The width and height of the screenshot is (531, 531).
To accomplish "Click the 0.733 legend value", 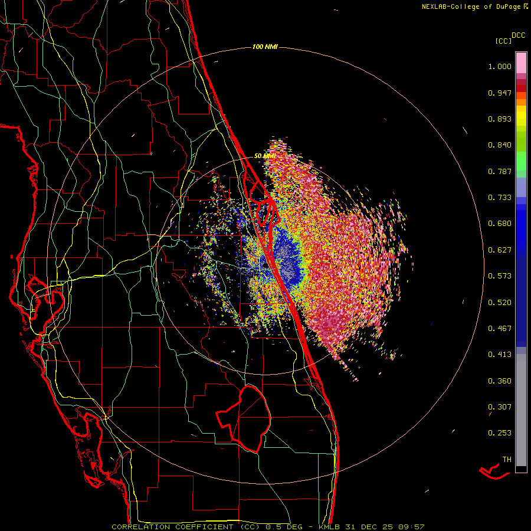I will (500, 198).
